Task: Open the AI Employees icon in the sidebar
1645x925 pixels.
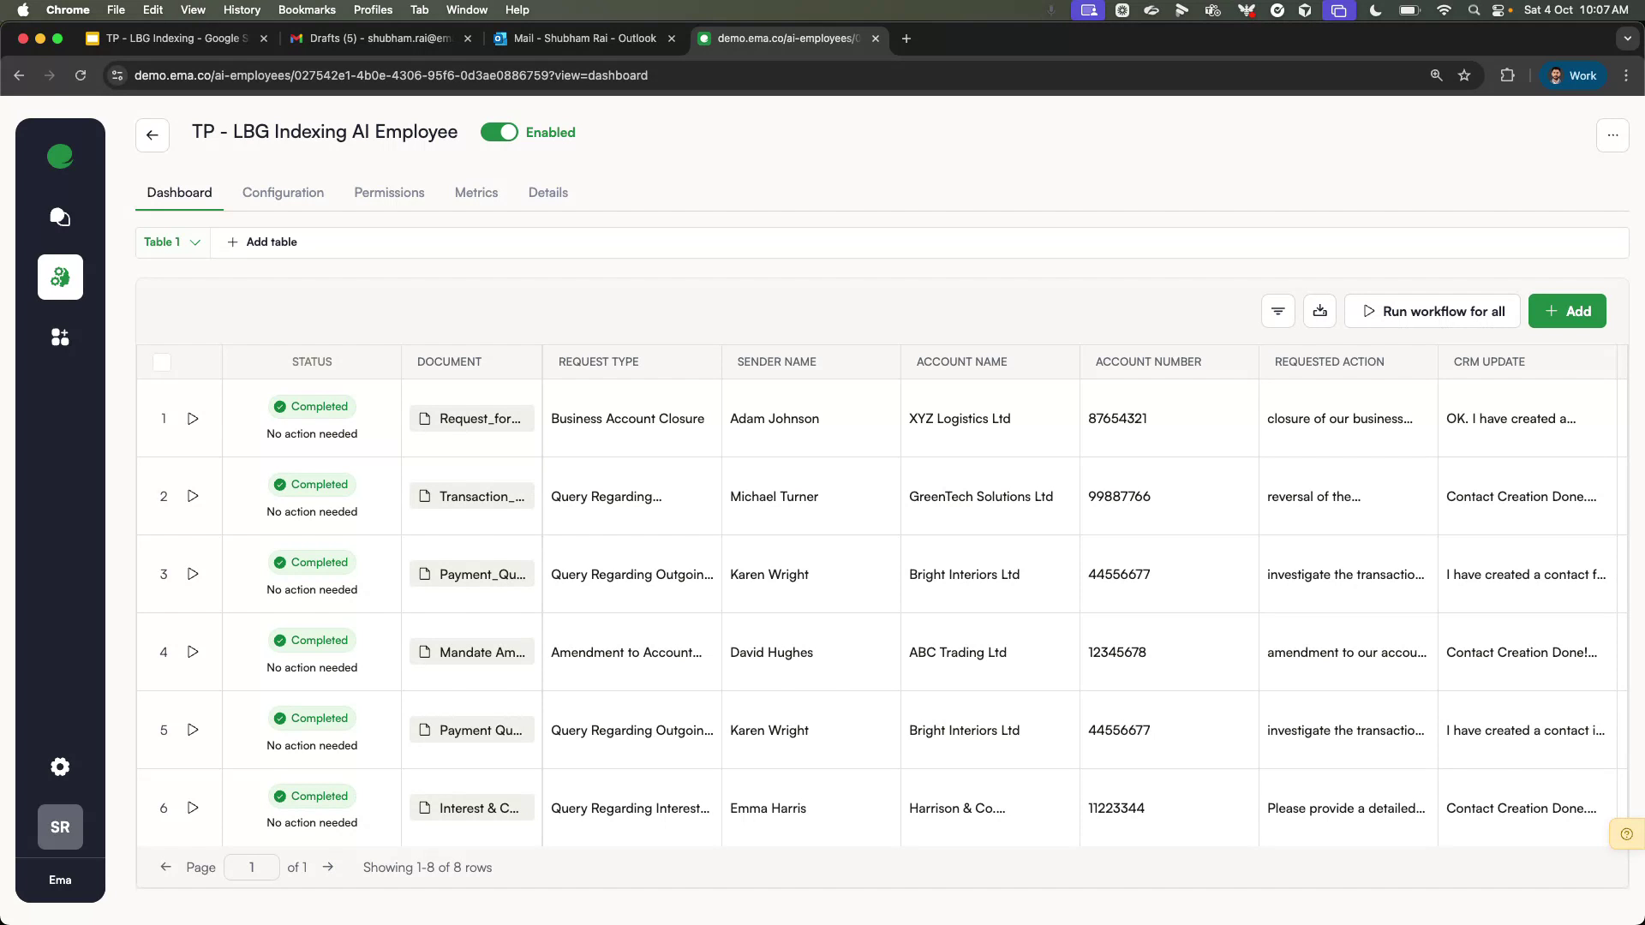Action: (60, 277)
